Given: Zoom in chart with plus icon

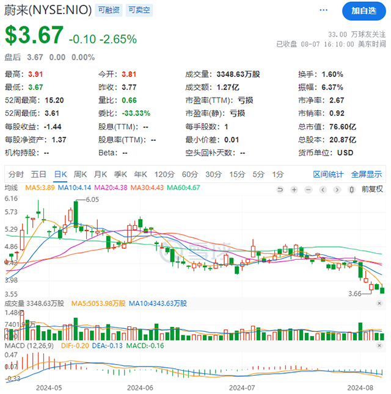Looking at the screenshot, I should pos(294,190).
